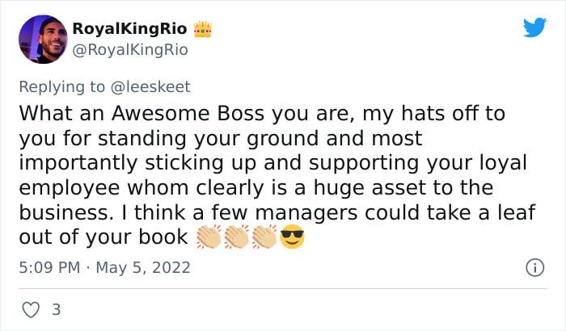Select the sunglasses face emoji
The height and width of the screenshot is (331, 566).
click(292, 237)
